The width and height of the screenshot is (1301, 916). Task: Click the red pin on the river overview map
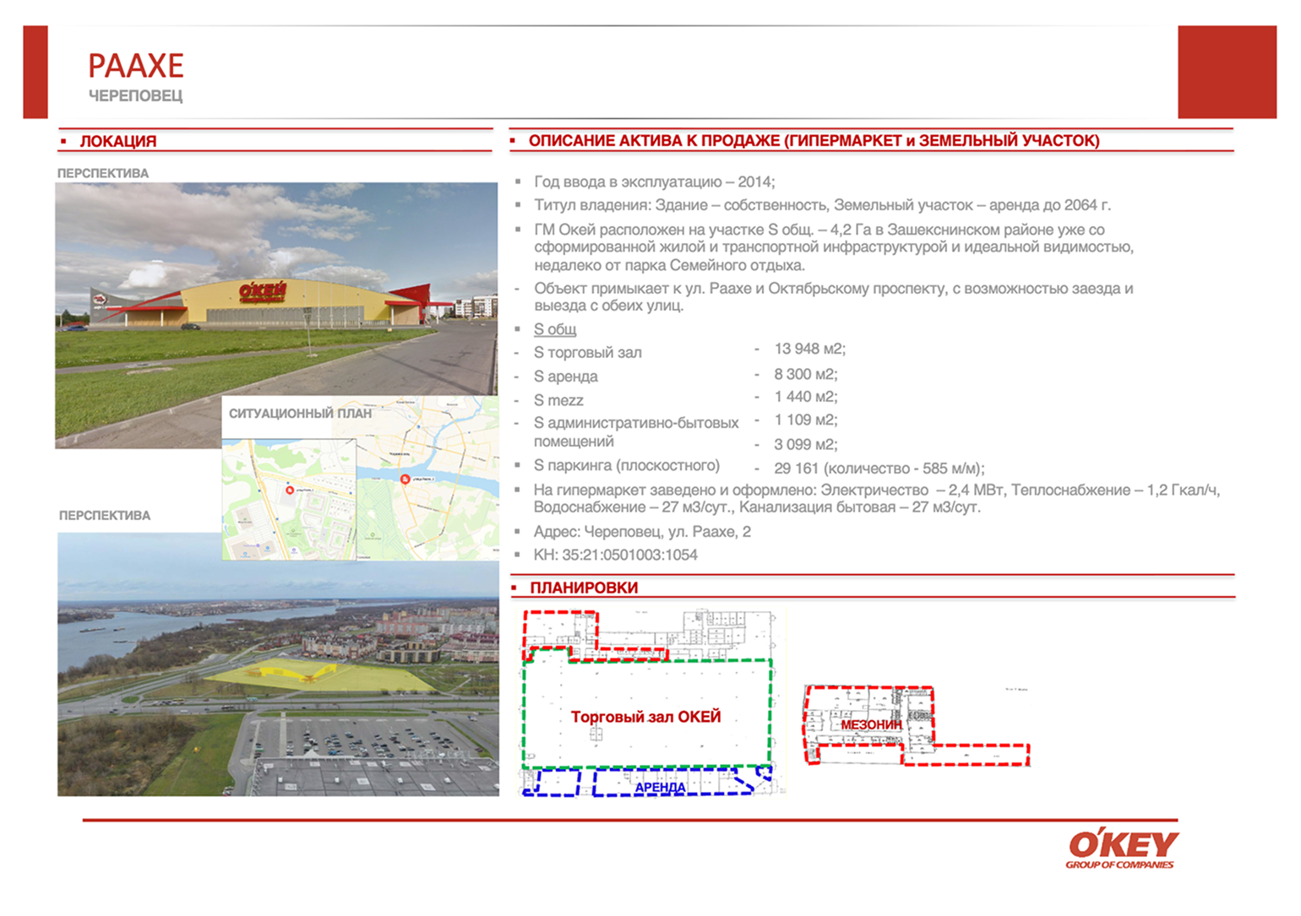(x=405, y=480)
